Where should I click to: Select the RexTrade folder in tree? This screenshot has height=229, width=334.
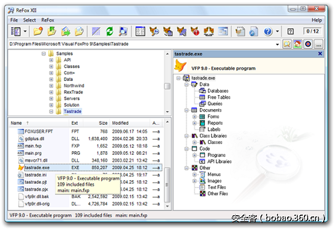[74, 92]
